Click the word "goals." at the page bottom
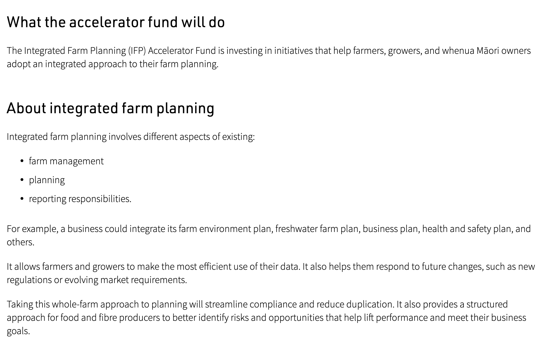The image size is (546, 353). point(18,331)
